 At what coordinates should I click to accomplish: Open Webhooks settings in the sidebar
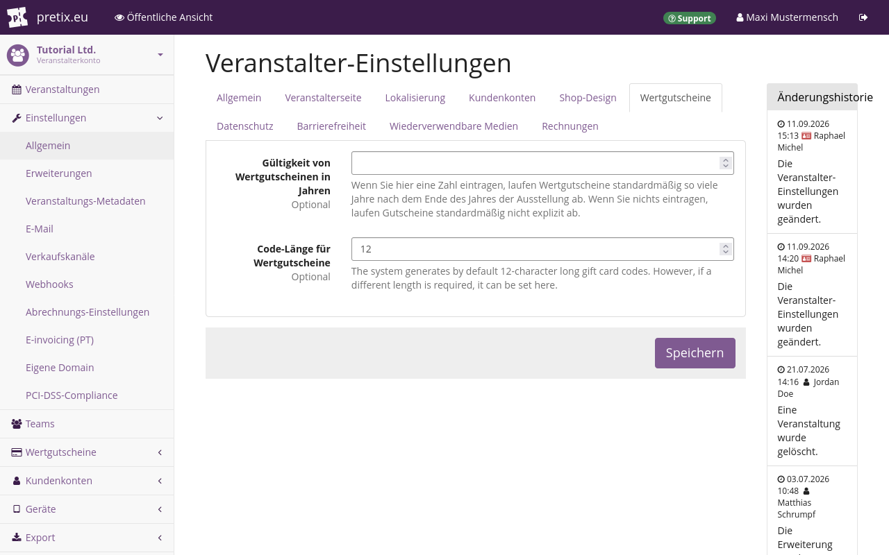[87, 284]
